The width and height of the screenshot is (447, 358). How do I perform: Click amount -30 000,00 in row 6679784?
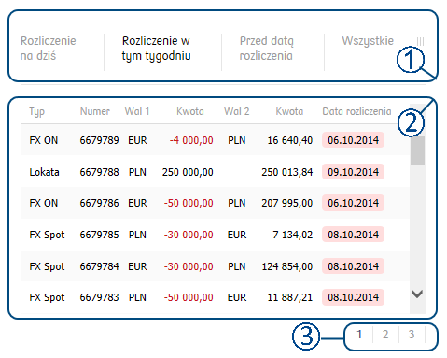tap(189, 266)
